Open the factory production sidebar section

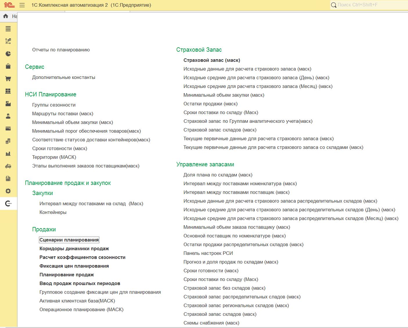pyautogui.click(x=8, y=104)
